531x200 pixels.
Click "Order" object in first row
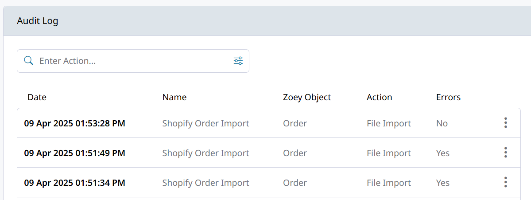[295, 123]
